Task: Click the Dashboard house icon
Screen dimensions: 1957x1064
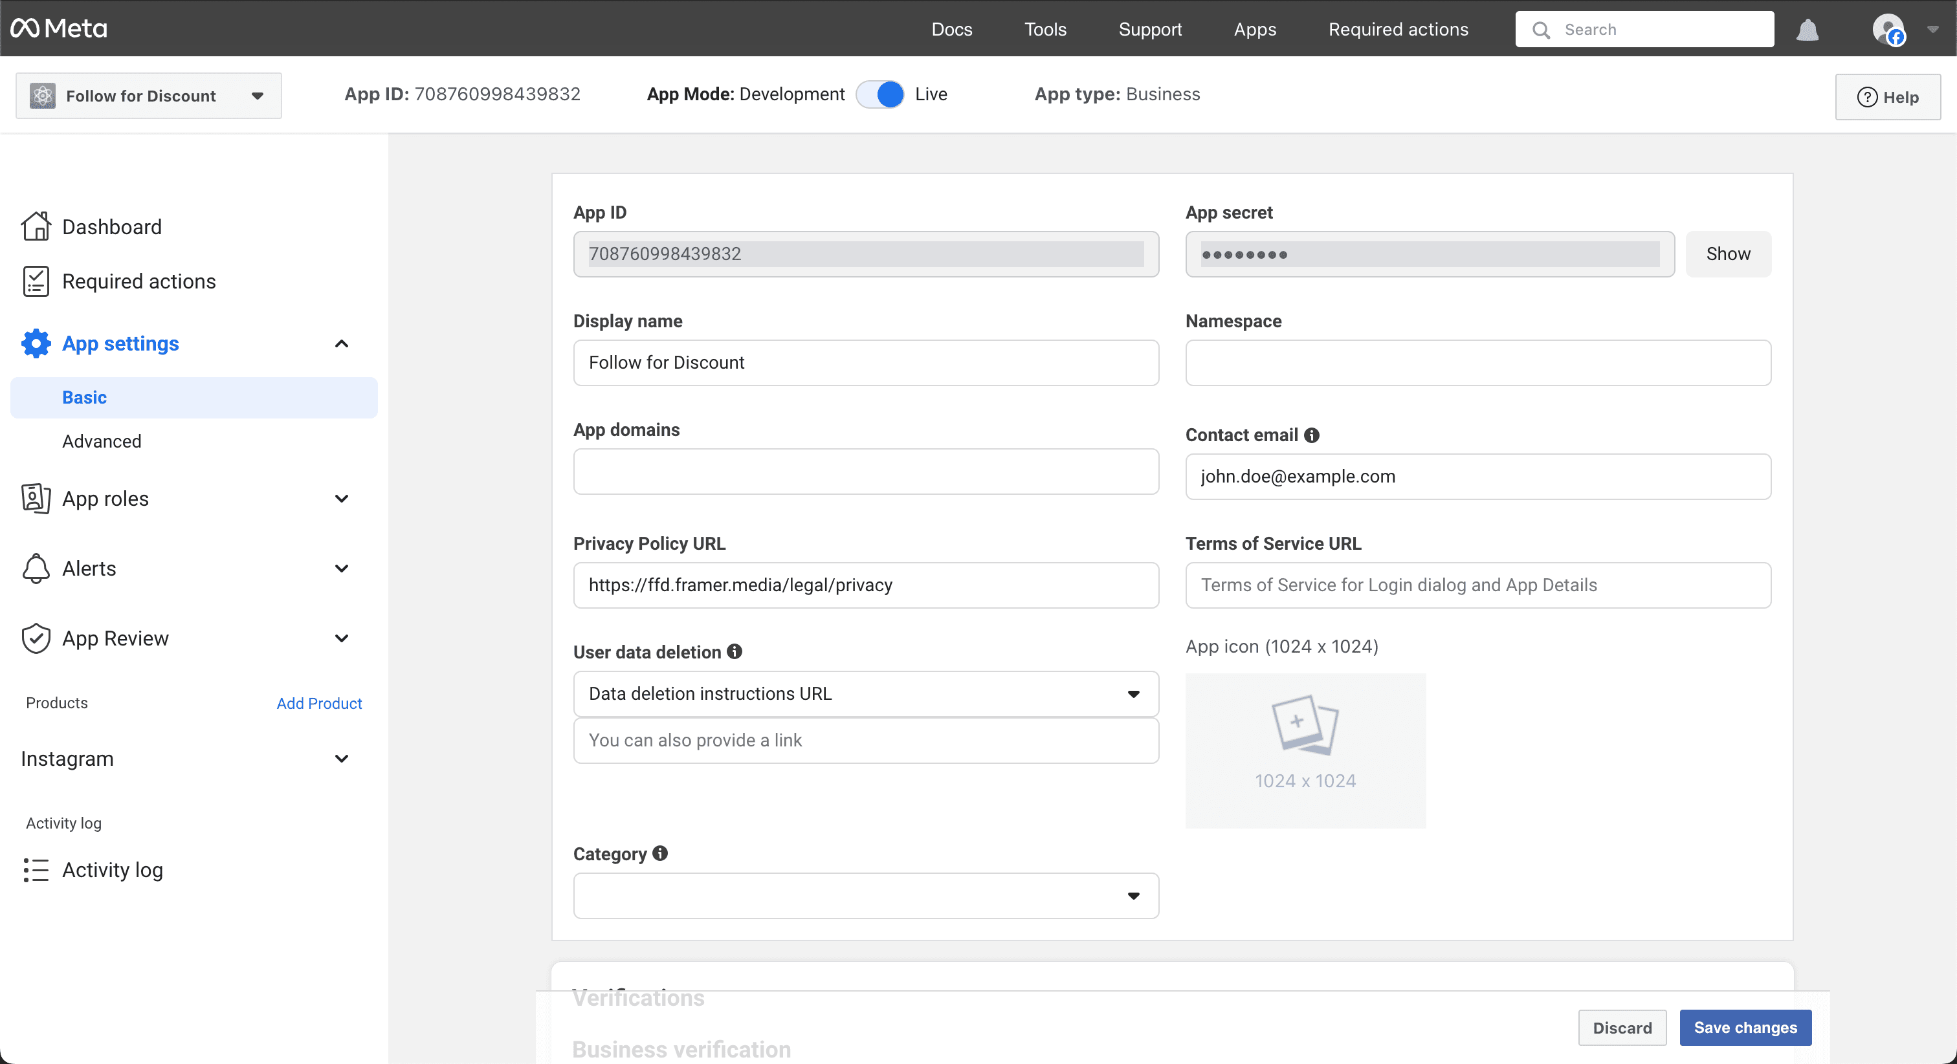Action: (36, 226)
